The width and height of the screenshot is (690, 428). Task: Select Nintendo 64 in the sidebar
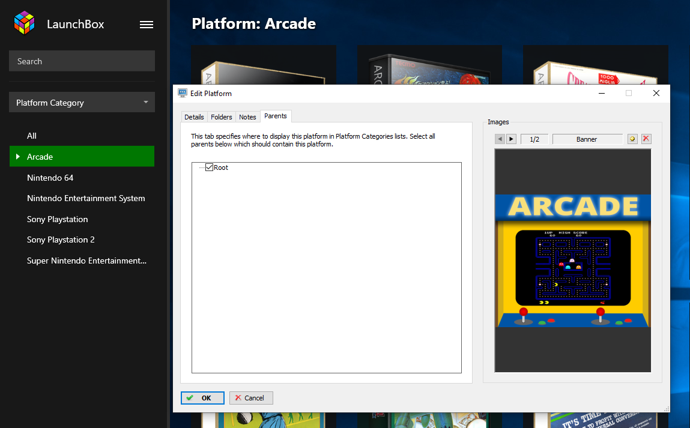[x=50, y=178]
